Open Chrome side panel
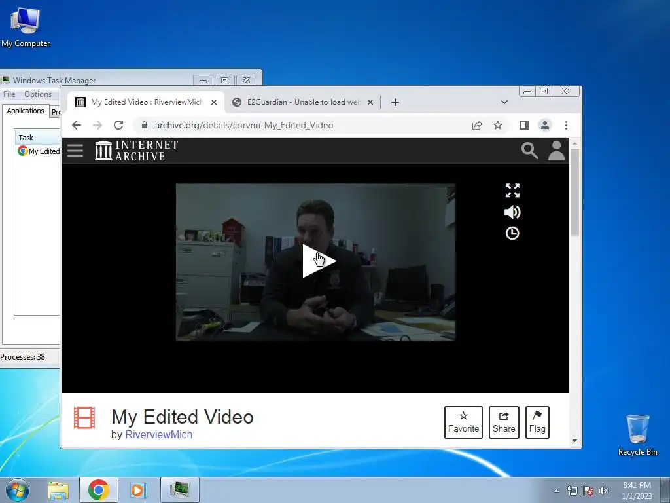The height and width of the screenshot is (503, 670). (x=524, y=125)
